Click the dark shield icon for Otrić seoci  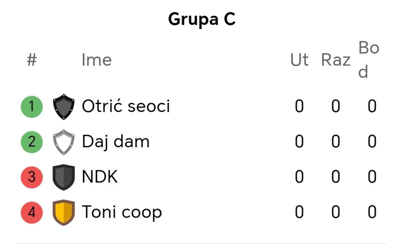tap(64, 107)
